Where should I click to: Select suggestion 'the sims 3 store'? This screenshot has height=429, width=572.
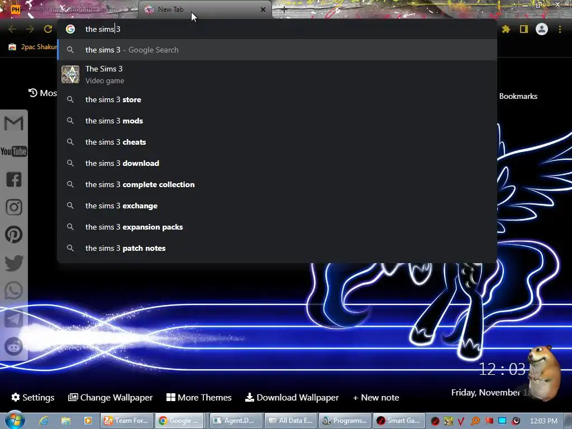(x=277, y=99)
